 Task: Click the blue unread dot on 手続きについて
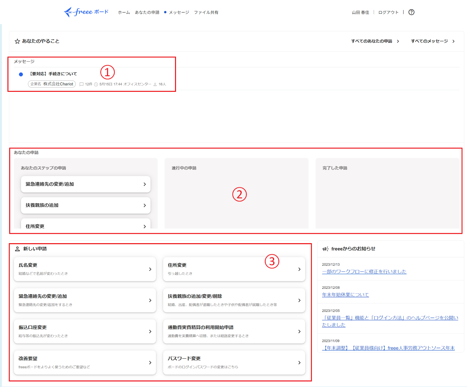click(x=21, y=74)
